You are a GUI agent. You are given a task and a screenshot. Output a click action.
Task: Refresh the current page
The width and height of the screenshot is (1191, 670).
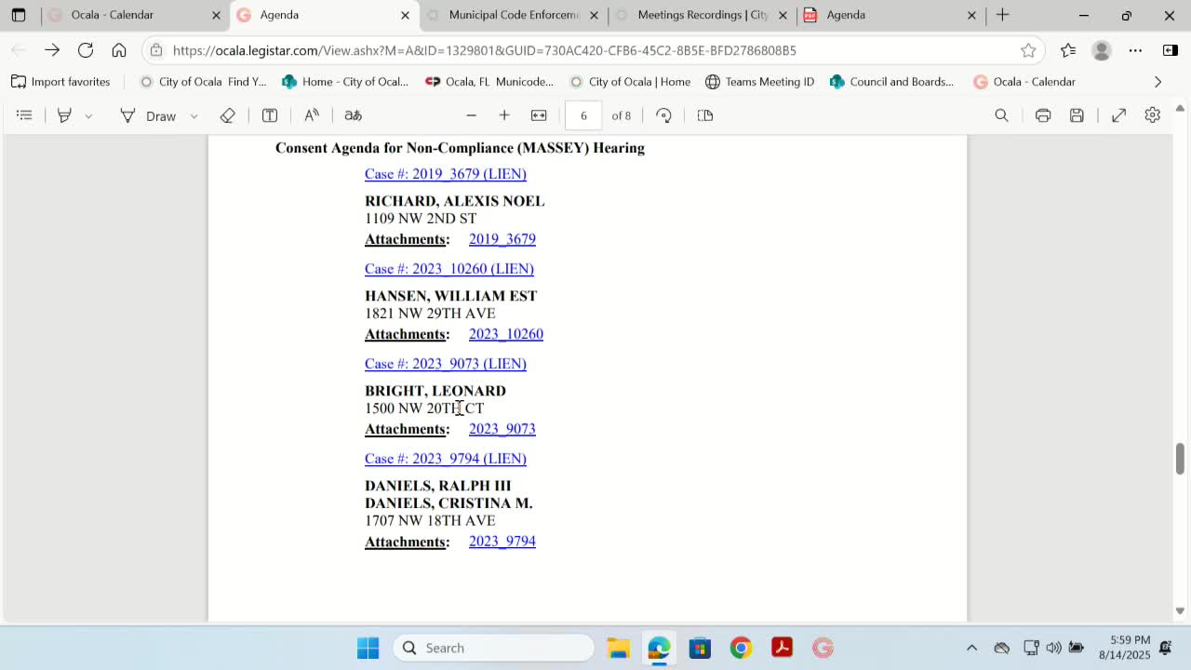point(86,50)
